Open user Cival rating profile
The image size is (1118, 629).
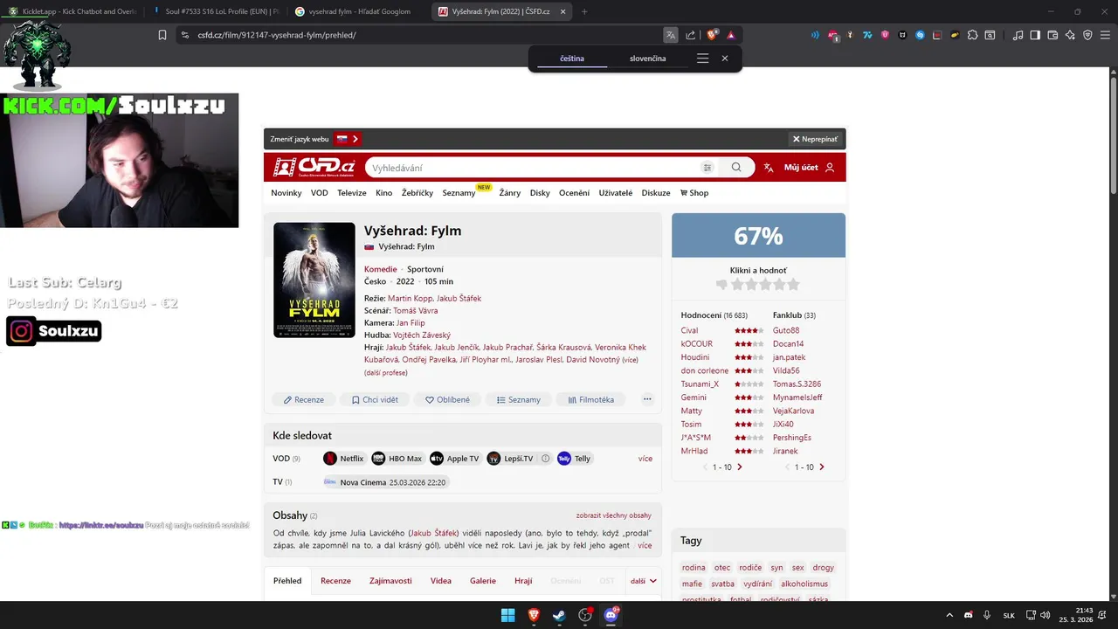click(690, 330)
